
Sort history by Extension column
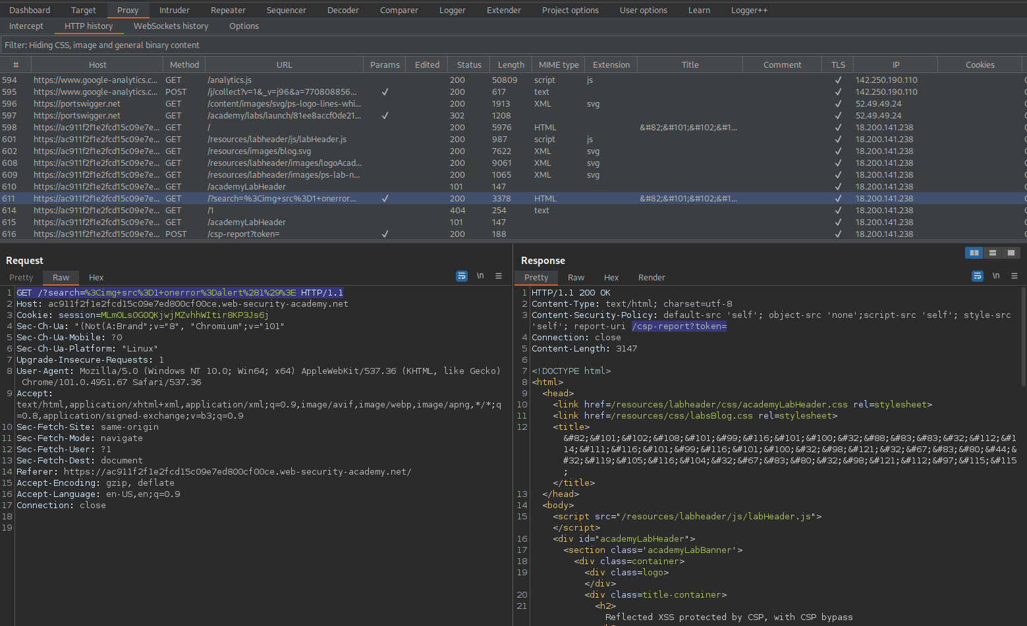coord(611,65)
